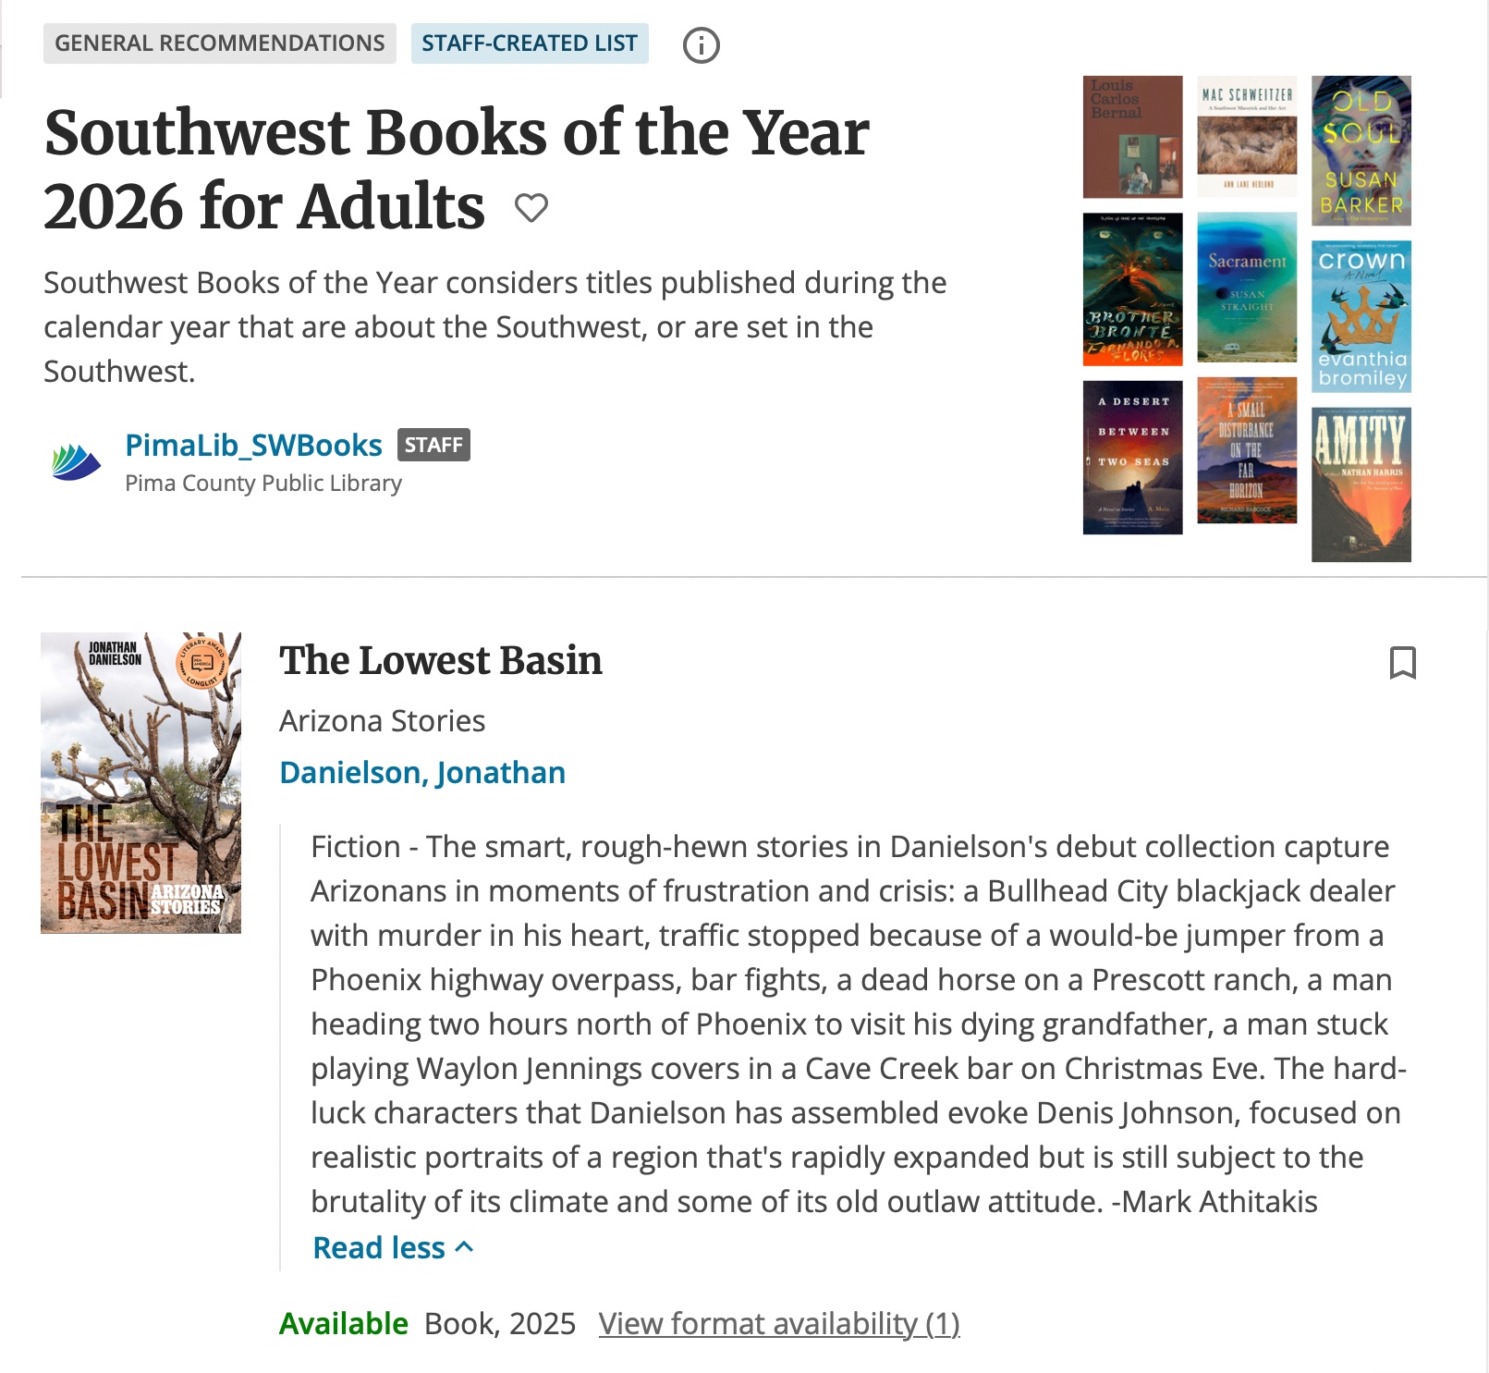The height and width of the screenshot is (1373, 1489).
Task: Expand View format availability (1)
Action: [x=779, y=1324]
